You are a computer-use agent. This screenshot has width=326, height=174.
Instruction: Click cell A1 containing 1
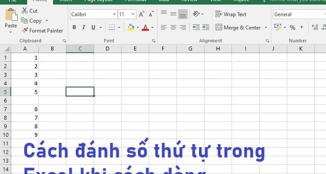[25, 58]
